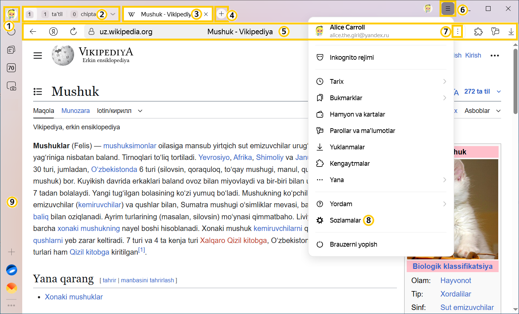519x314 pixels.
Task: Open the screenshot tool in the sidebar
Action: 11,86
